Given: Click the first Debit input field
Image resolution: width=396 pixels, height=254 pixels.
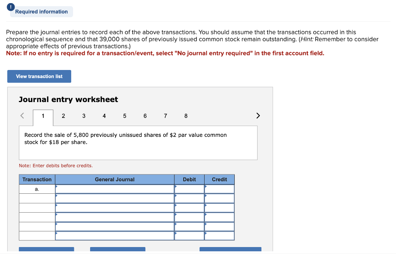Looking at the screenshot, I should point(189,189).
